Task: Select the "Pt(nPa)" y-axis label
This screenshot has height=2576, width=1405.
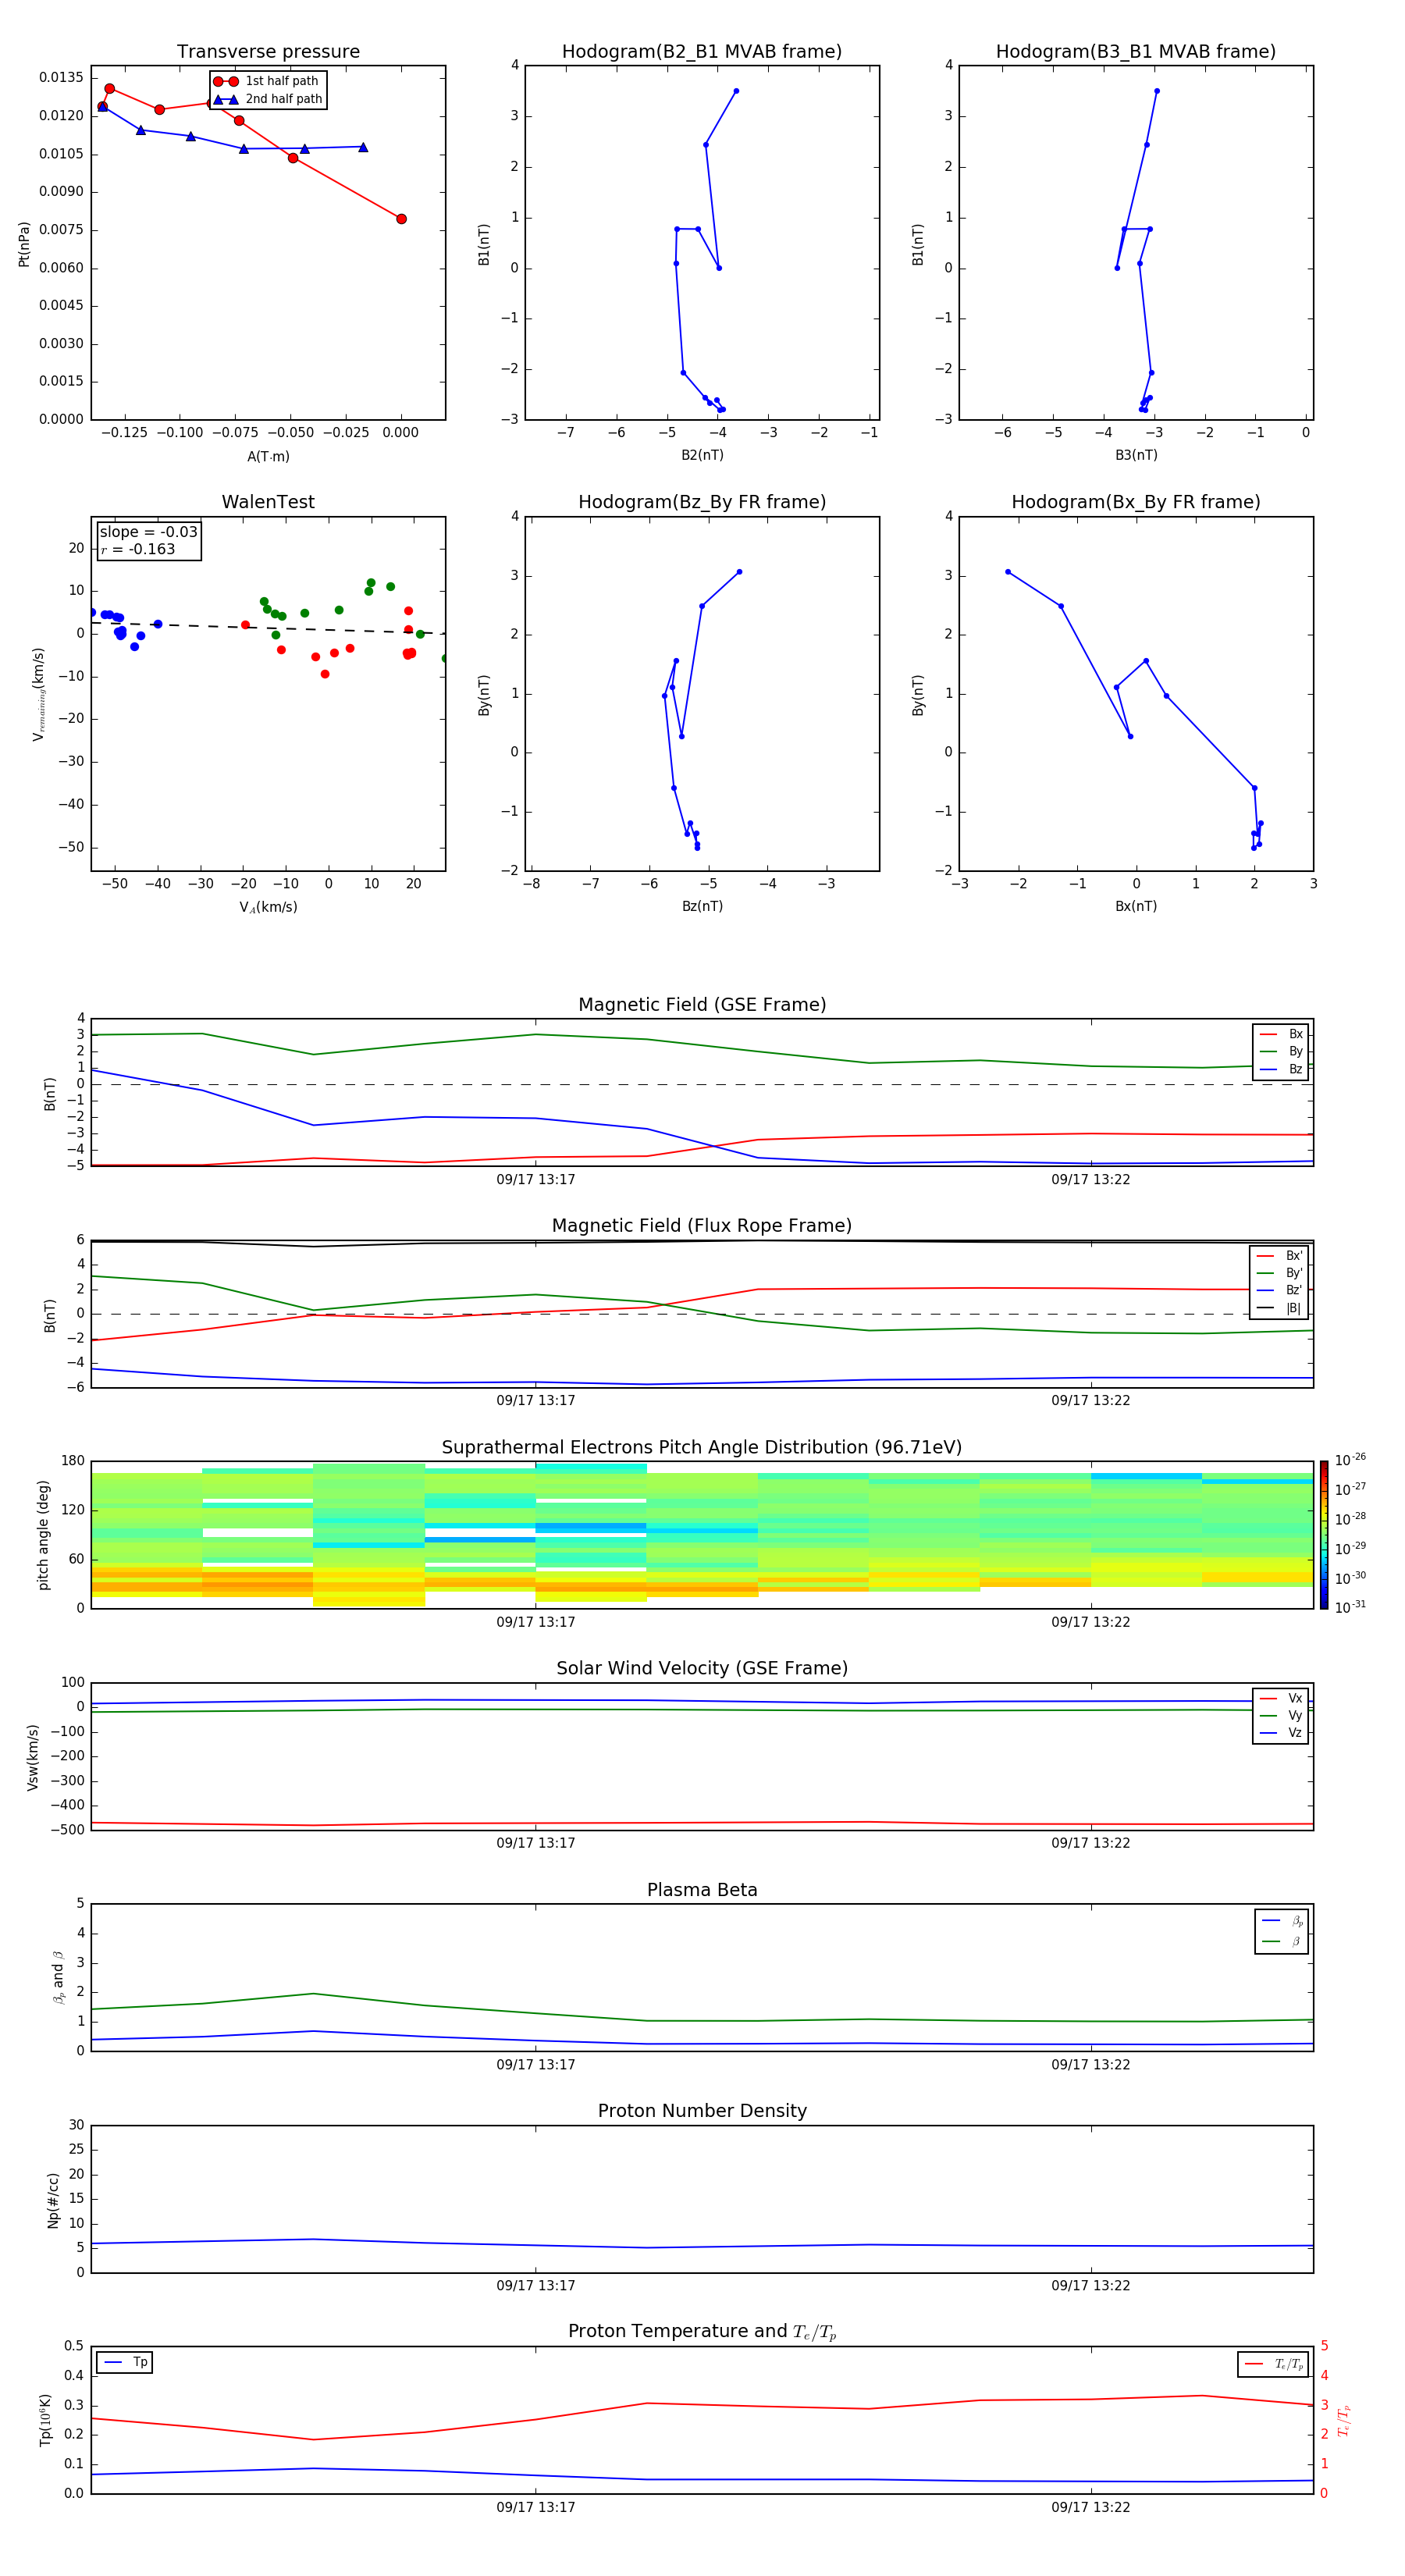Action: 24,244
